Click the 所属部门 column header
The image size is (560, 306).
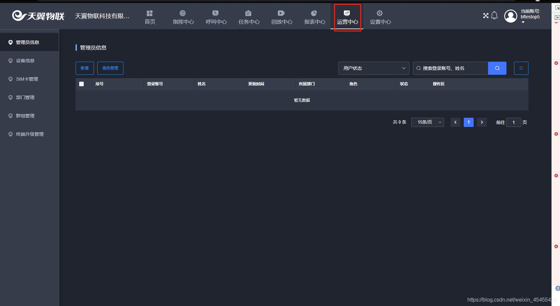(307, 84)
